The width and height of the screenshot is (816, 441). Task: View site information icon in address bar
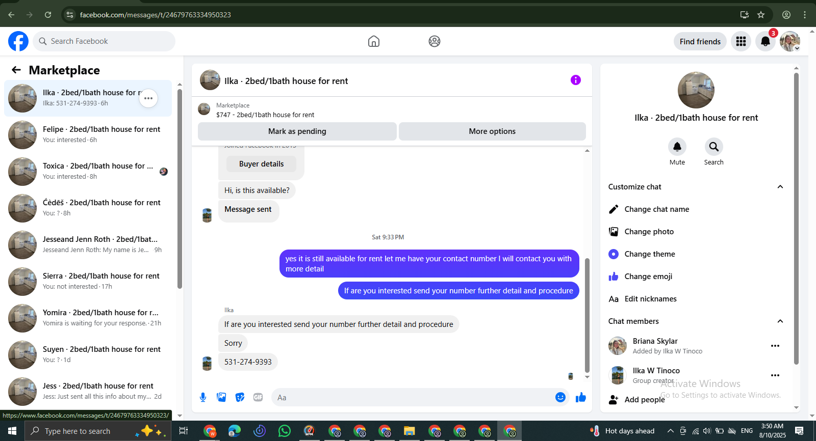coord(70,15)
